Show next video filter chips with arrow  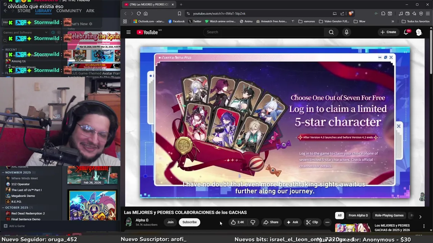[x=420, y=217]
